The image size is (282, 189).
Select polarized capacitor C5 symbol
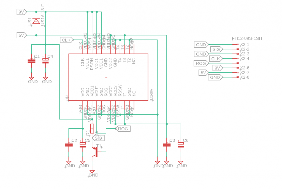coord(83,145)
